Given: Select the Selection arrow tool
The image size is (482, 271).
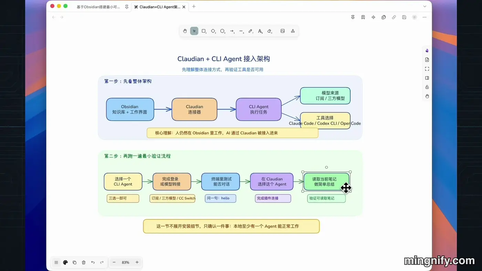Looking at the screenshot, I should (x=194, y=31).
